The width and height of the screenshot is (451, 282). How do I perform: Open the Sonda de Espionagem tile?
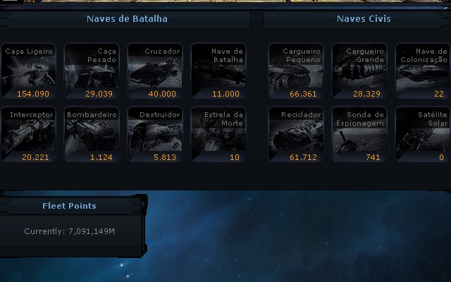pyautogui.click(x=359, y=135)
